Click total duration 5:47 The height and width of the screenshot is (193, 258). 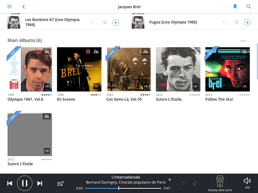point(167,188)
